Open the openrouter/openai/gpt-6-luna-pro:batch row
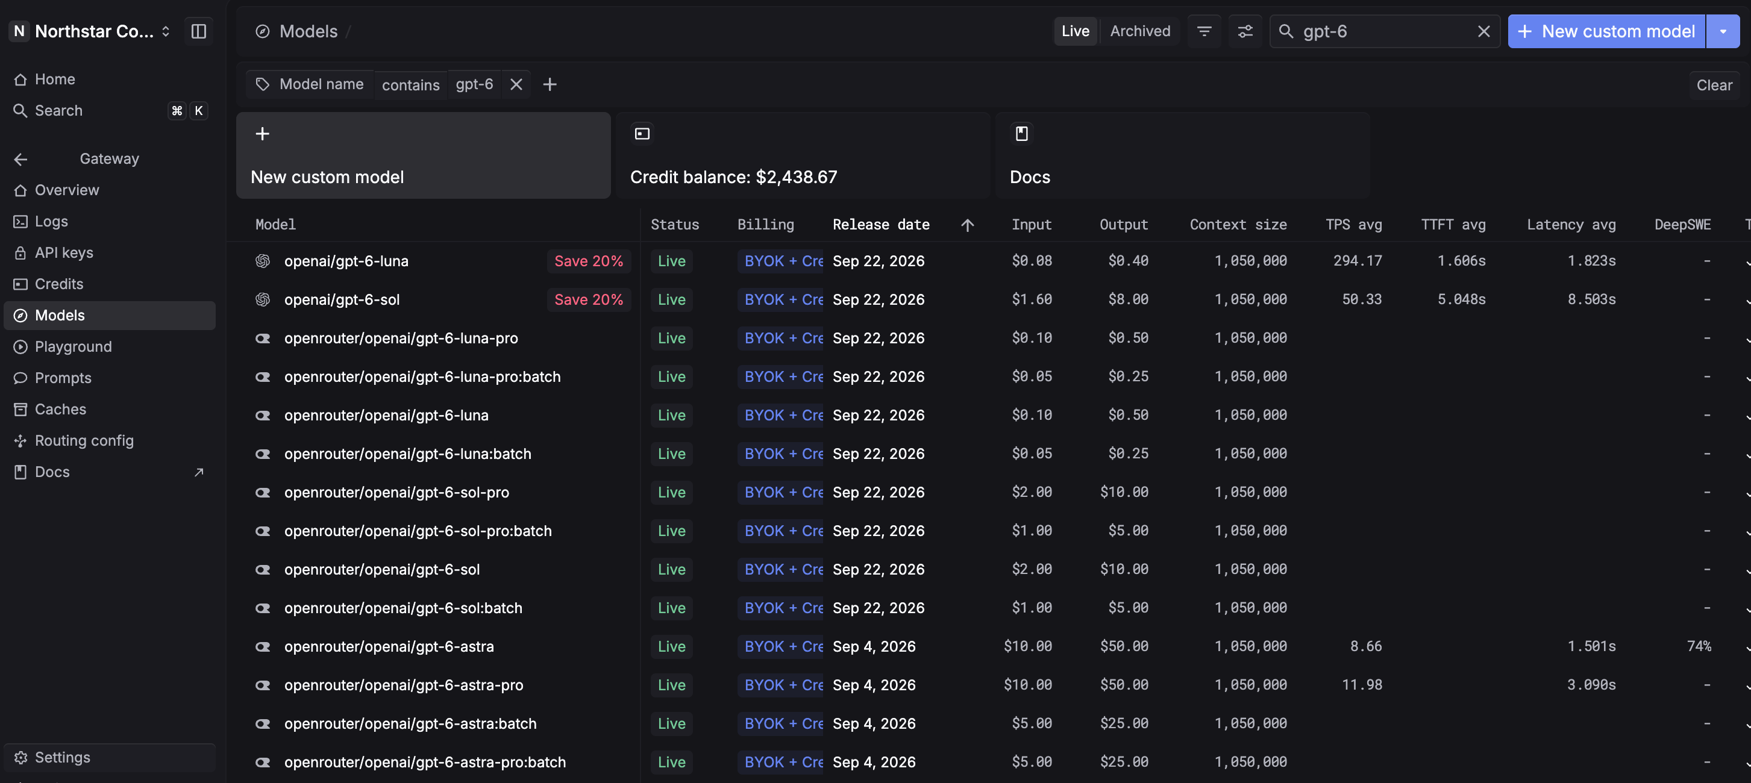 pos(989,376)
